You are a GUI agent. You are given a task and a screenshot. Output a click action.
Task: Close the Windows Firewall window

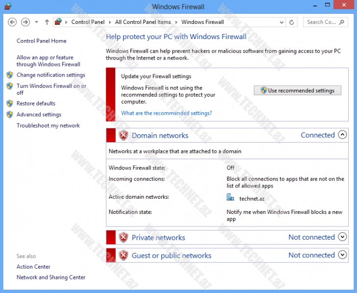coord(344,4)
